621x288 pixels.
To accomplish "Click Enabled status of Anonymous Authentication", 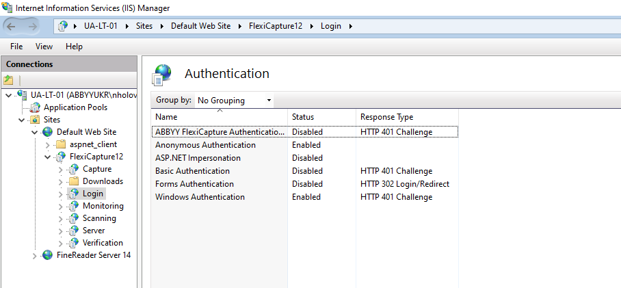I will click(306, 145).
